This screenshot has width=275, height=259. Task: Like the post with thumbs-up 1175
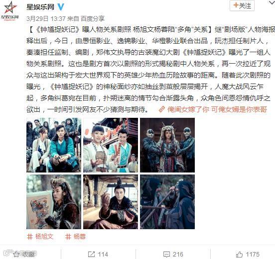click(x=248, y=254)
